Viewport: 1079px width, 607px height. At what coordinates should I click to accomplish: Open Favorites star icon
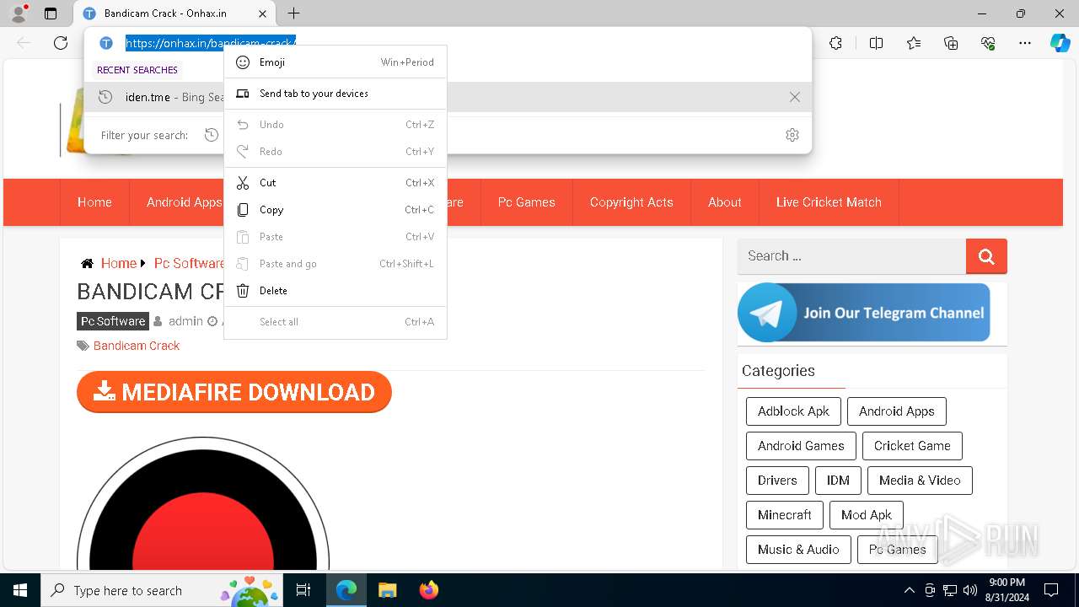(914, 43)
